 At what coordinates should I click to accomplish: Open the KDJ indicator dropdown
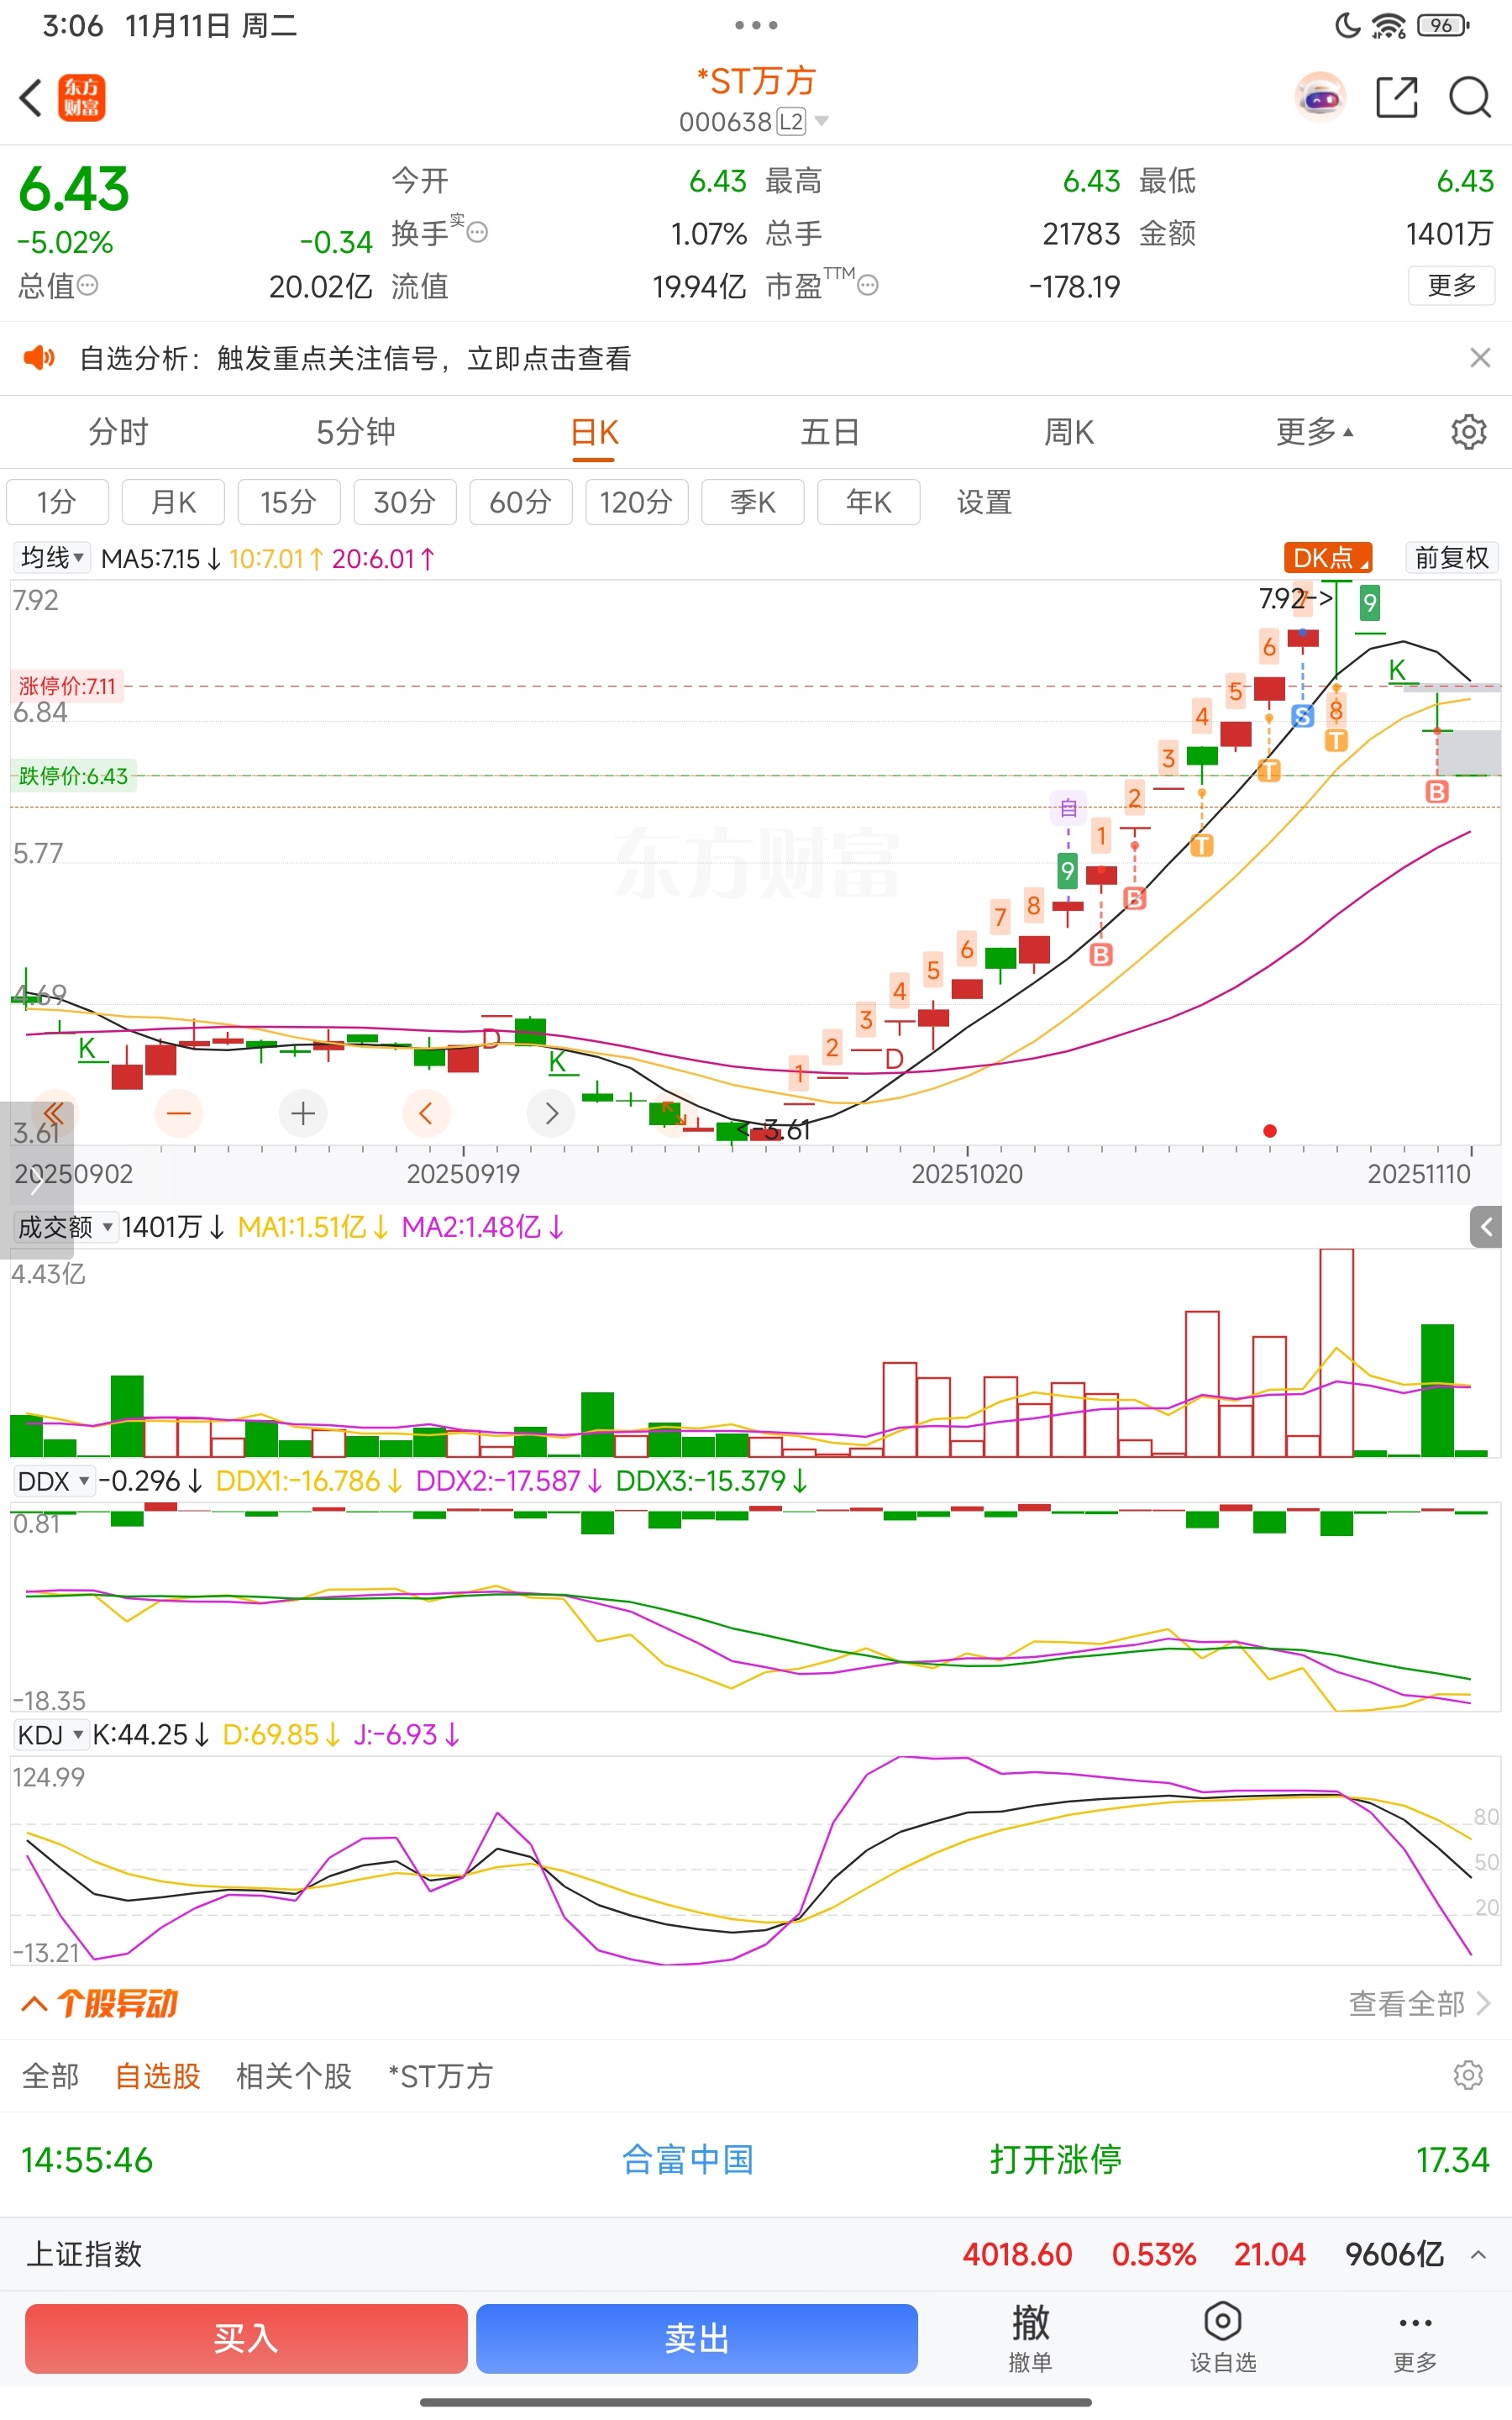[51, 1735]
